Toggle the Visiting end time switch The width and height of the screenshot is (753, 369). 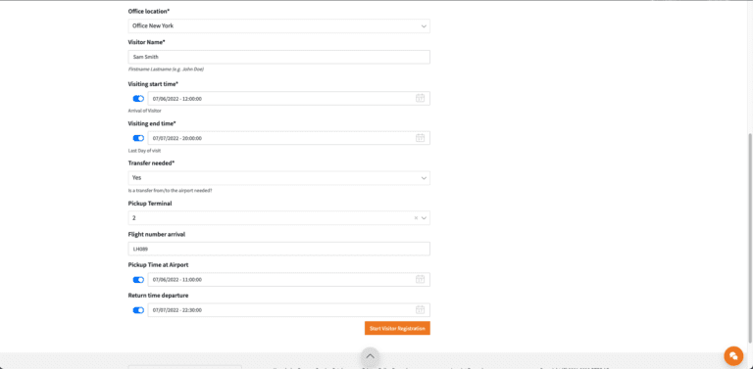click(138, 138)
